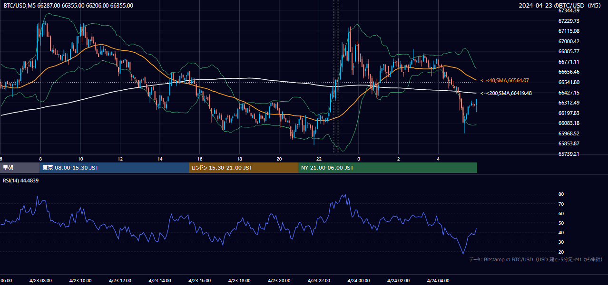608x285 pixels.
Task: Click price axis value 66083.18
Action: click(x=569, y=123)
